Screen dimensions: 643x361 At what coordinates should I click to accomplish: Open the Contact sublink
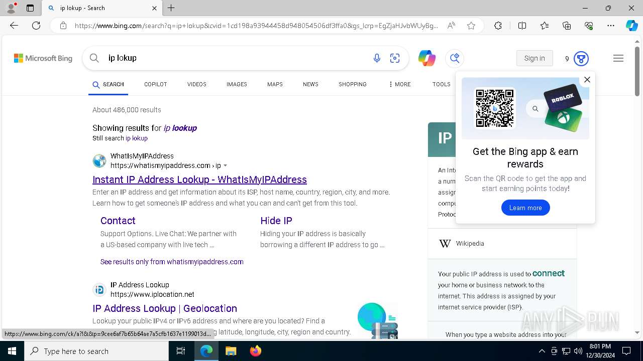coord(118,221)
